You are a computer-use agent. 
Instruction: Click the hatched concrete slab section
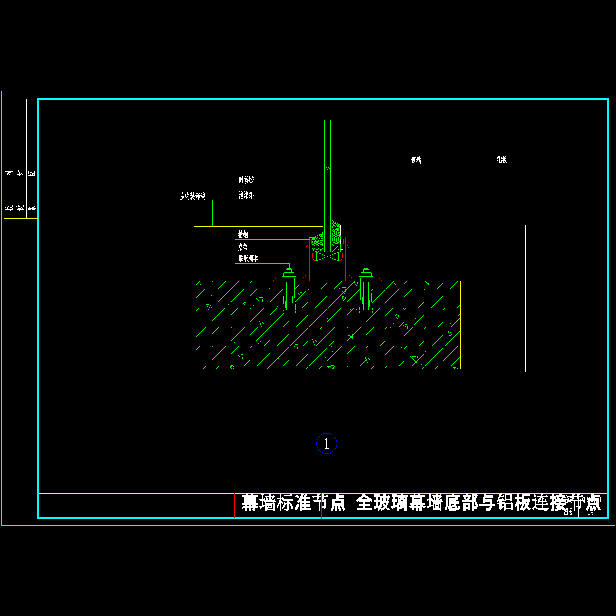[x=329, y=329]
